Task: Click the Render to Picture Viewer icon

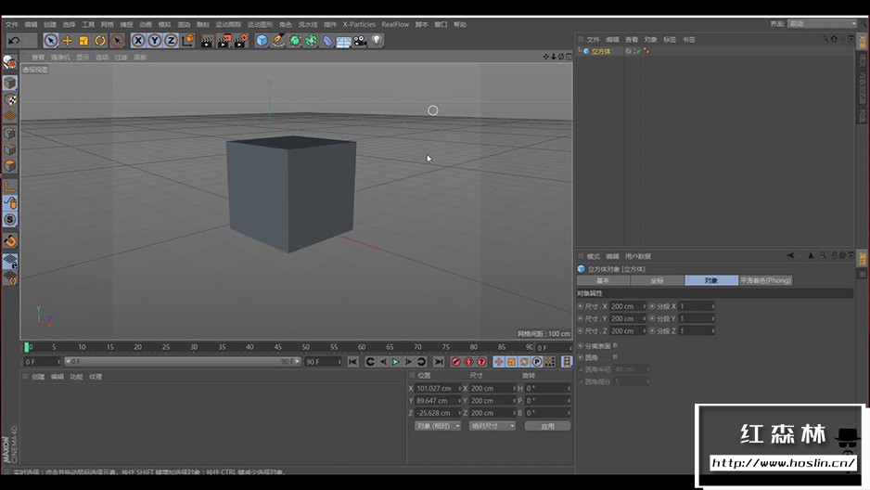Action: [224, 40]
